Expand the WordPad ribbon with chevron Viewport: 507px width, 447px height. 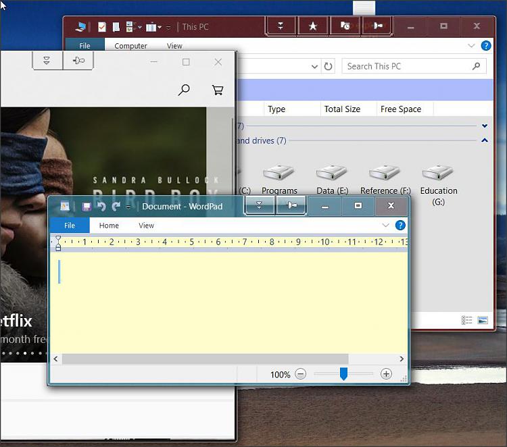(x=385, y=225)
